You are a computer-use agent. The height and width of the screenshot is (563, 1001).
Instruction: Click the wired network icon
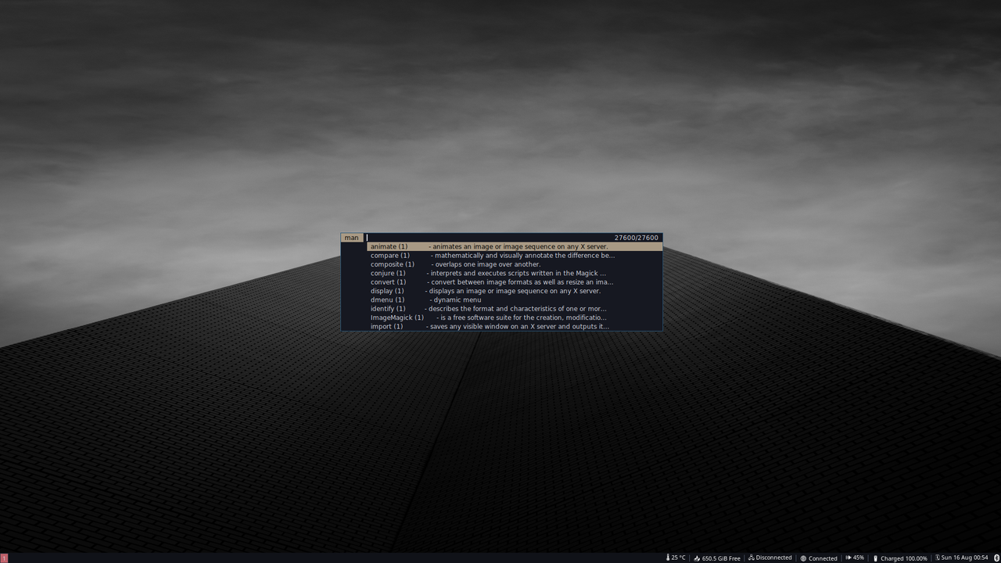752,558
